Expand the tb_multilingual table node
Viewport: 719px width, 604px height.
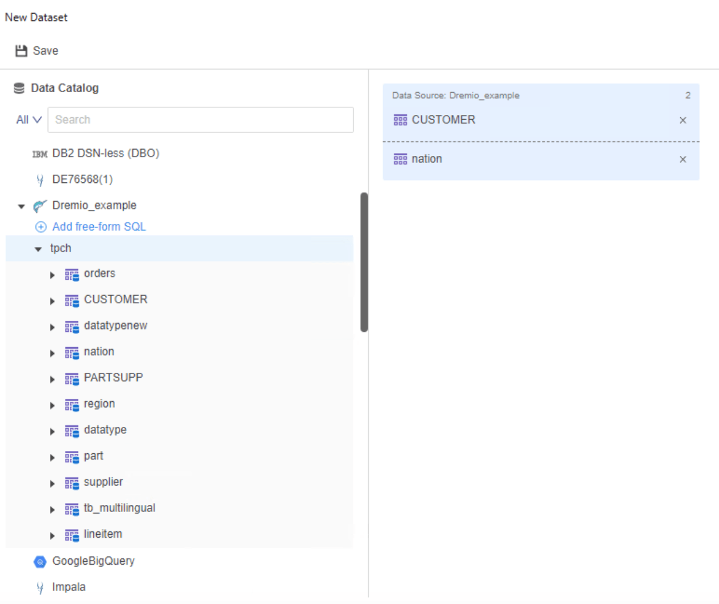click(x=52, y=510)
